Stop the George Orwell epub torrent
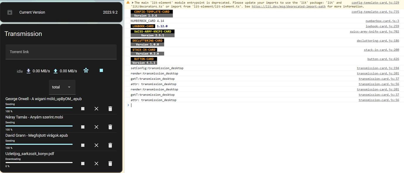 tap(83, 109)
